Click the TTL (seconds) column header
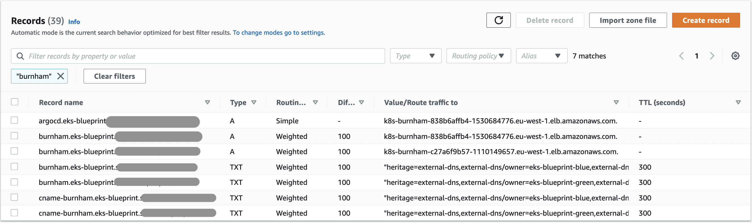 (x=662, y=102)
